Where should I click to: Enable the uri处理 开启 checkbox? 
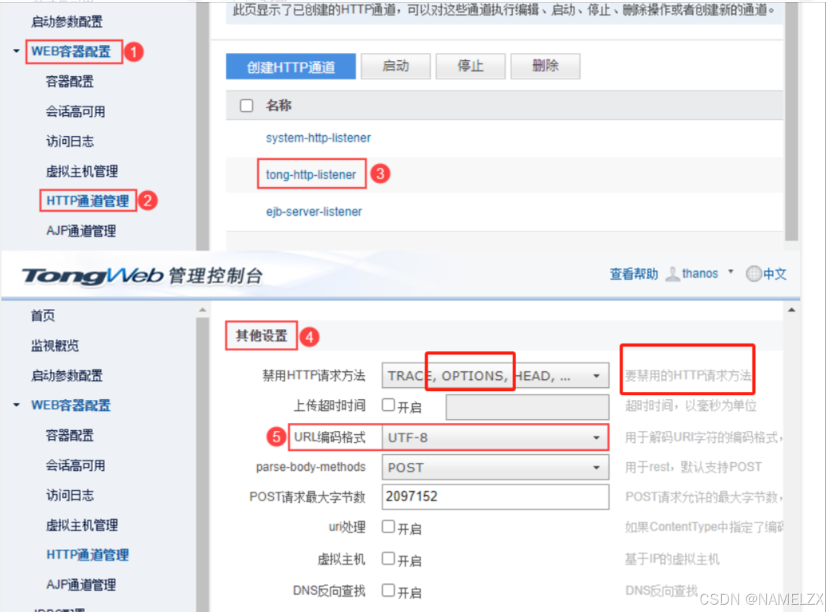389,526
